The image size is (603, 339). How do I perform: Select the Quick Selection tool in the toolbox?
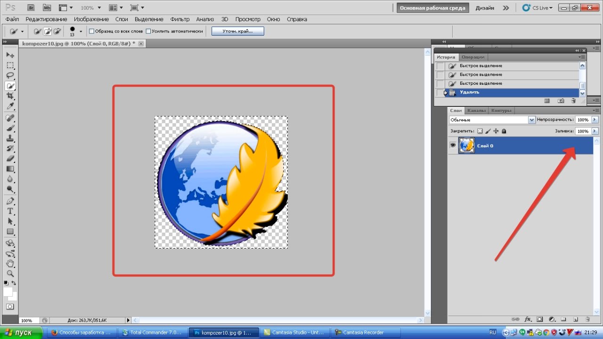coord(10,86)
